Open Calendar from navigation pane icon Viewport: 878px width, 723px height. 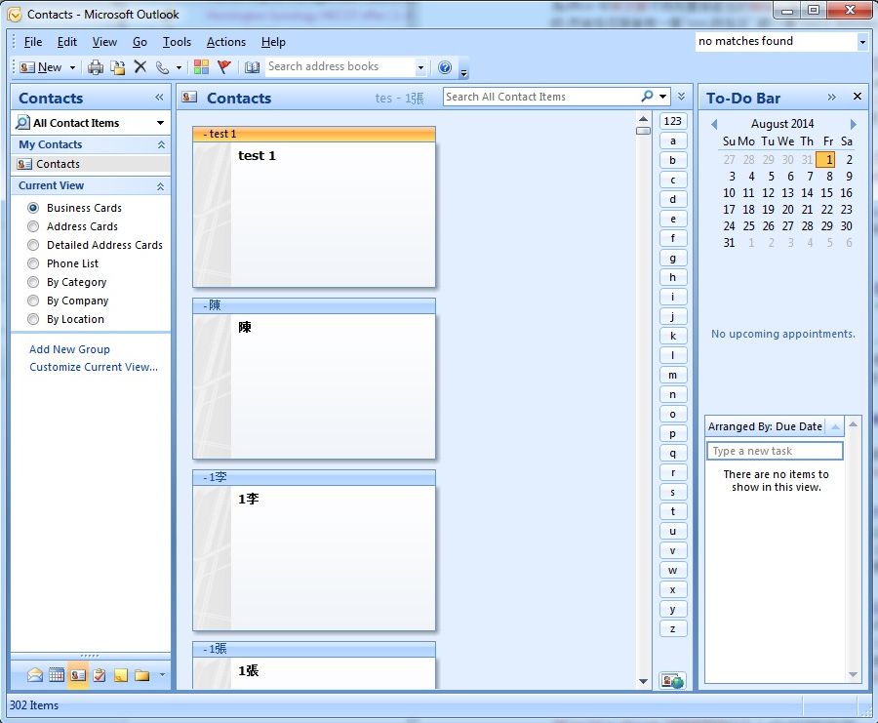(x=57, y=675)
